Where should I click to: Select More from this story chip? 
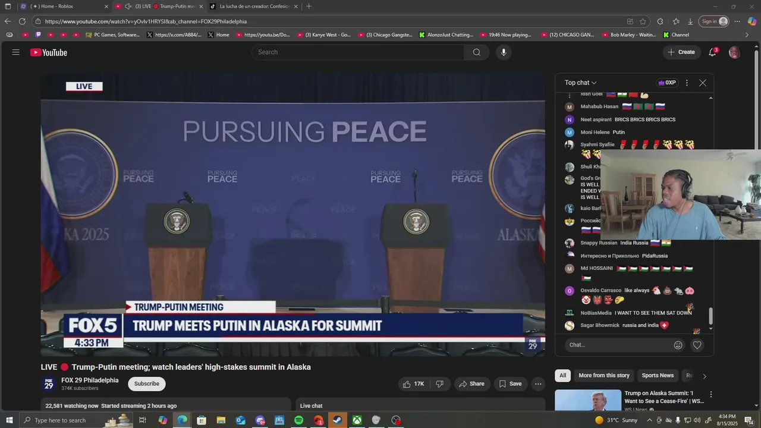coord(604,376)
